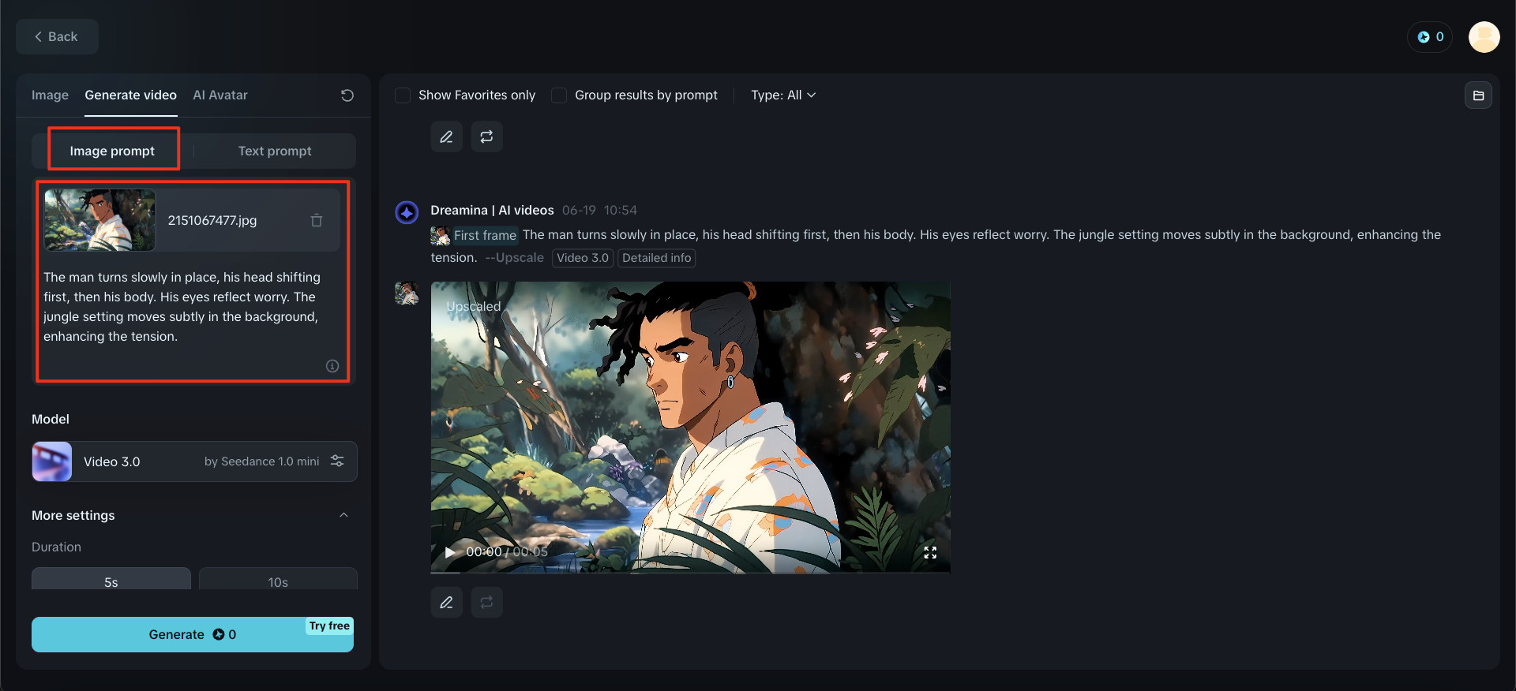Click the uploaded 2151067477.jpg thumbnail
Screen dimensions: 1516x691
[99, 220]
